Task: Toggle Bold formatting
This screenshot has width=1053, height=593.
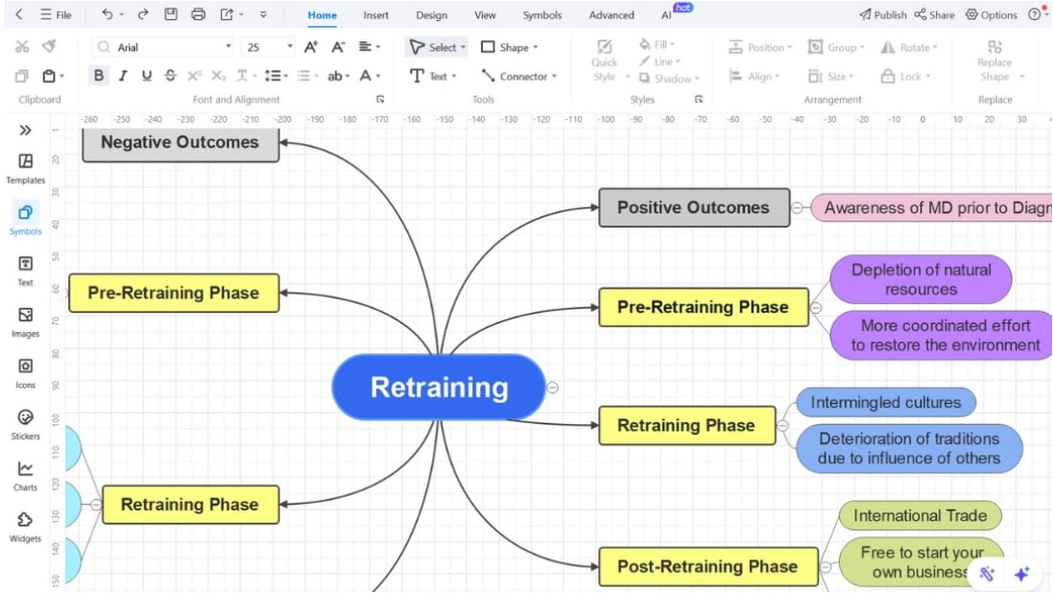Action: [x=99, y=76]
